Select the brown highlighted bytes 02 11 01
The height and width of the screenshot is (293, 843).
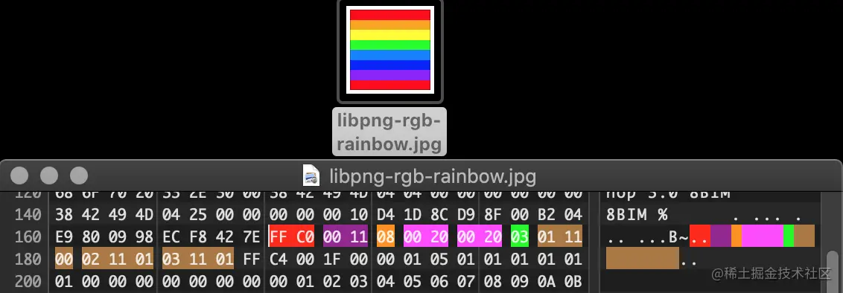pos(117,258)
